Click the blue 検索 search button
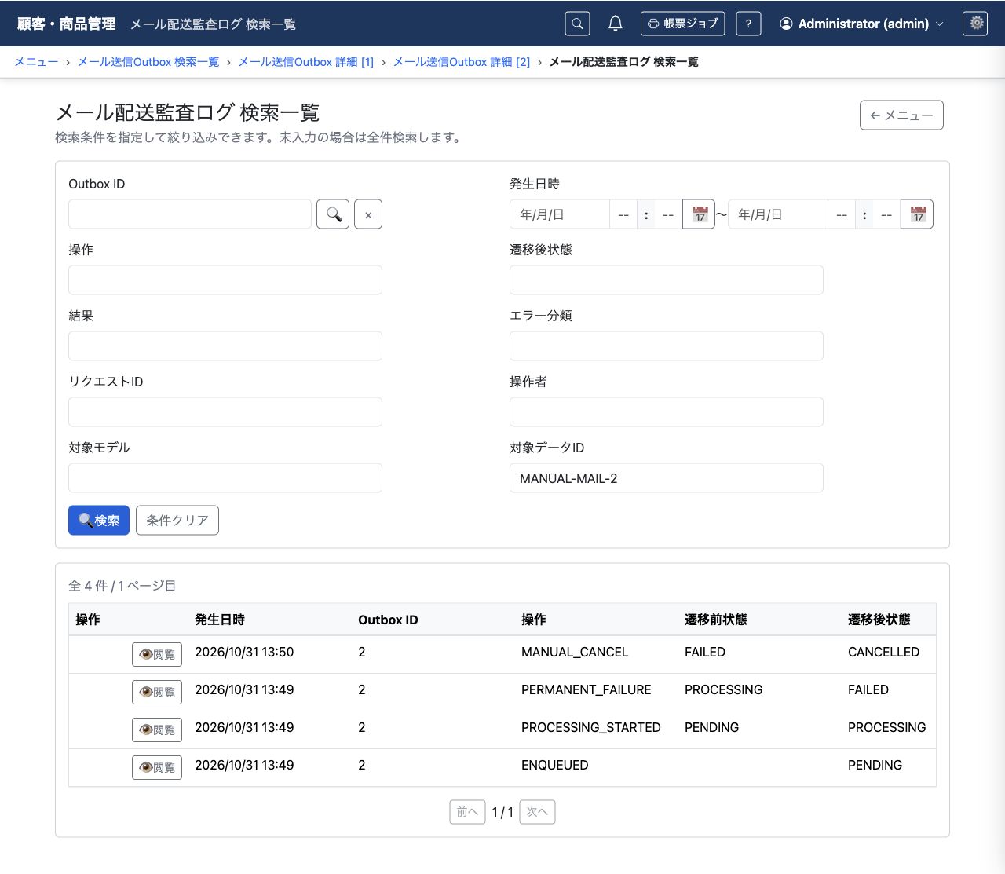 click(99, 521)
